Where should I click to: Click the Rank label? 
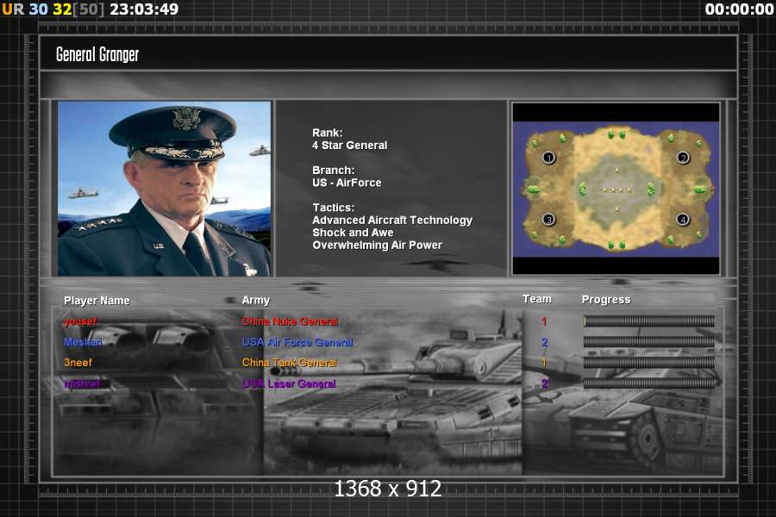(327, 133)
